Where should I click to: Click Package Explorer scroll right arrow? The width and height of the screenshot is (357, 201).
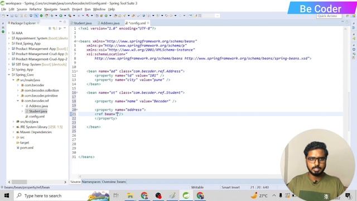(65, 182)
